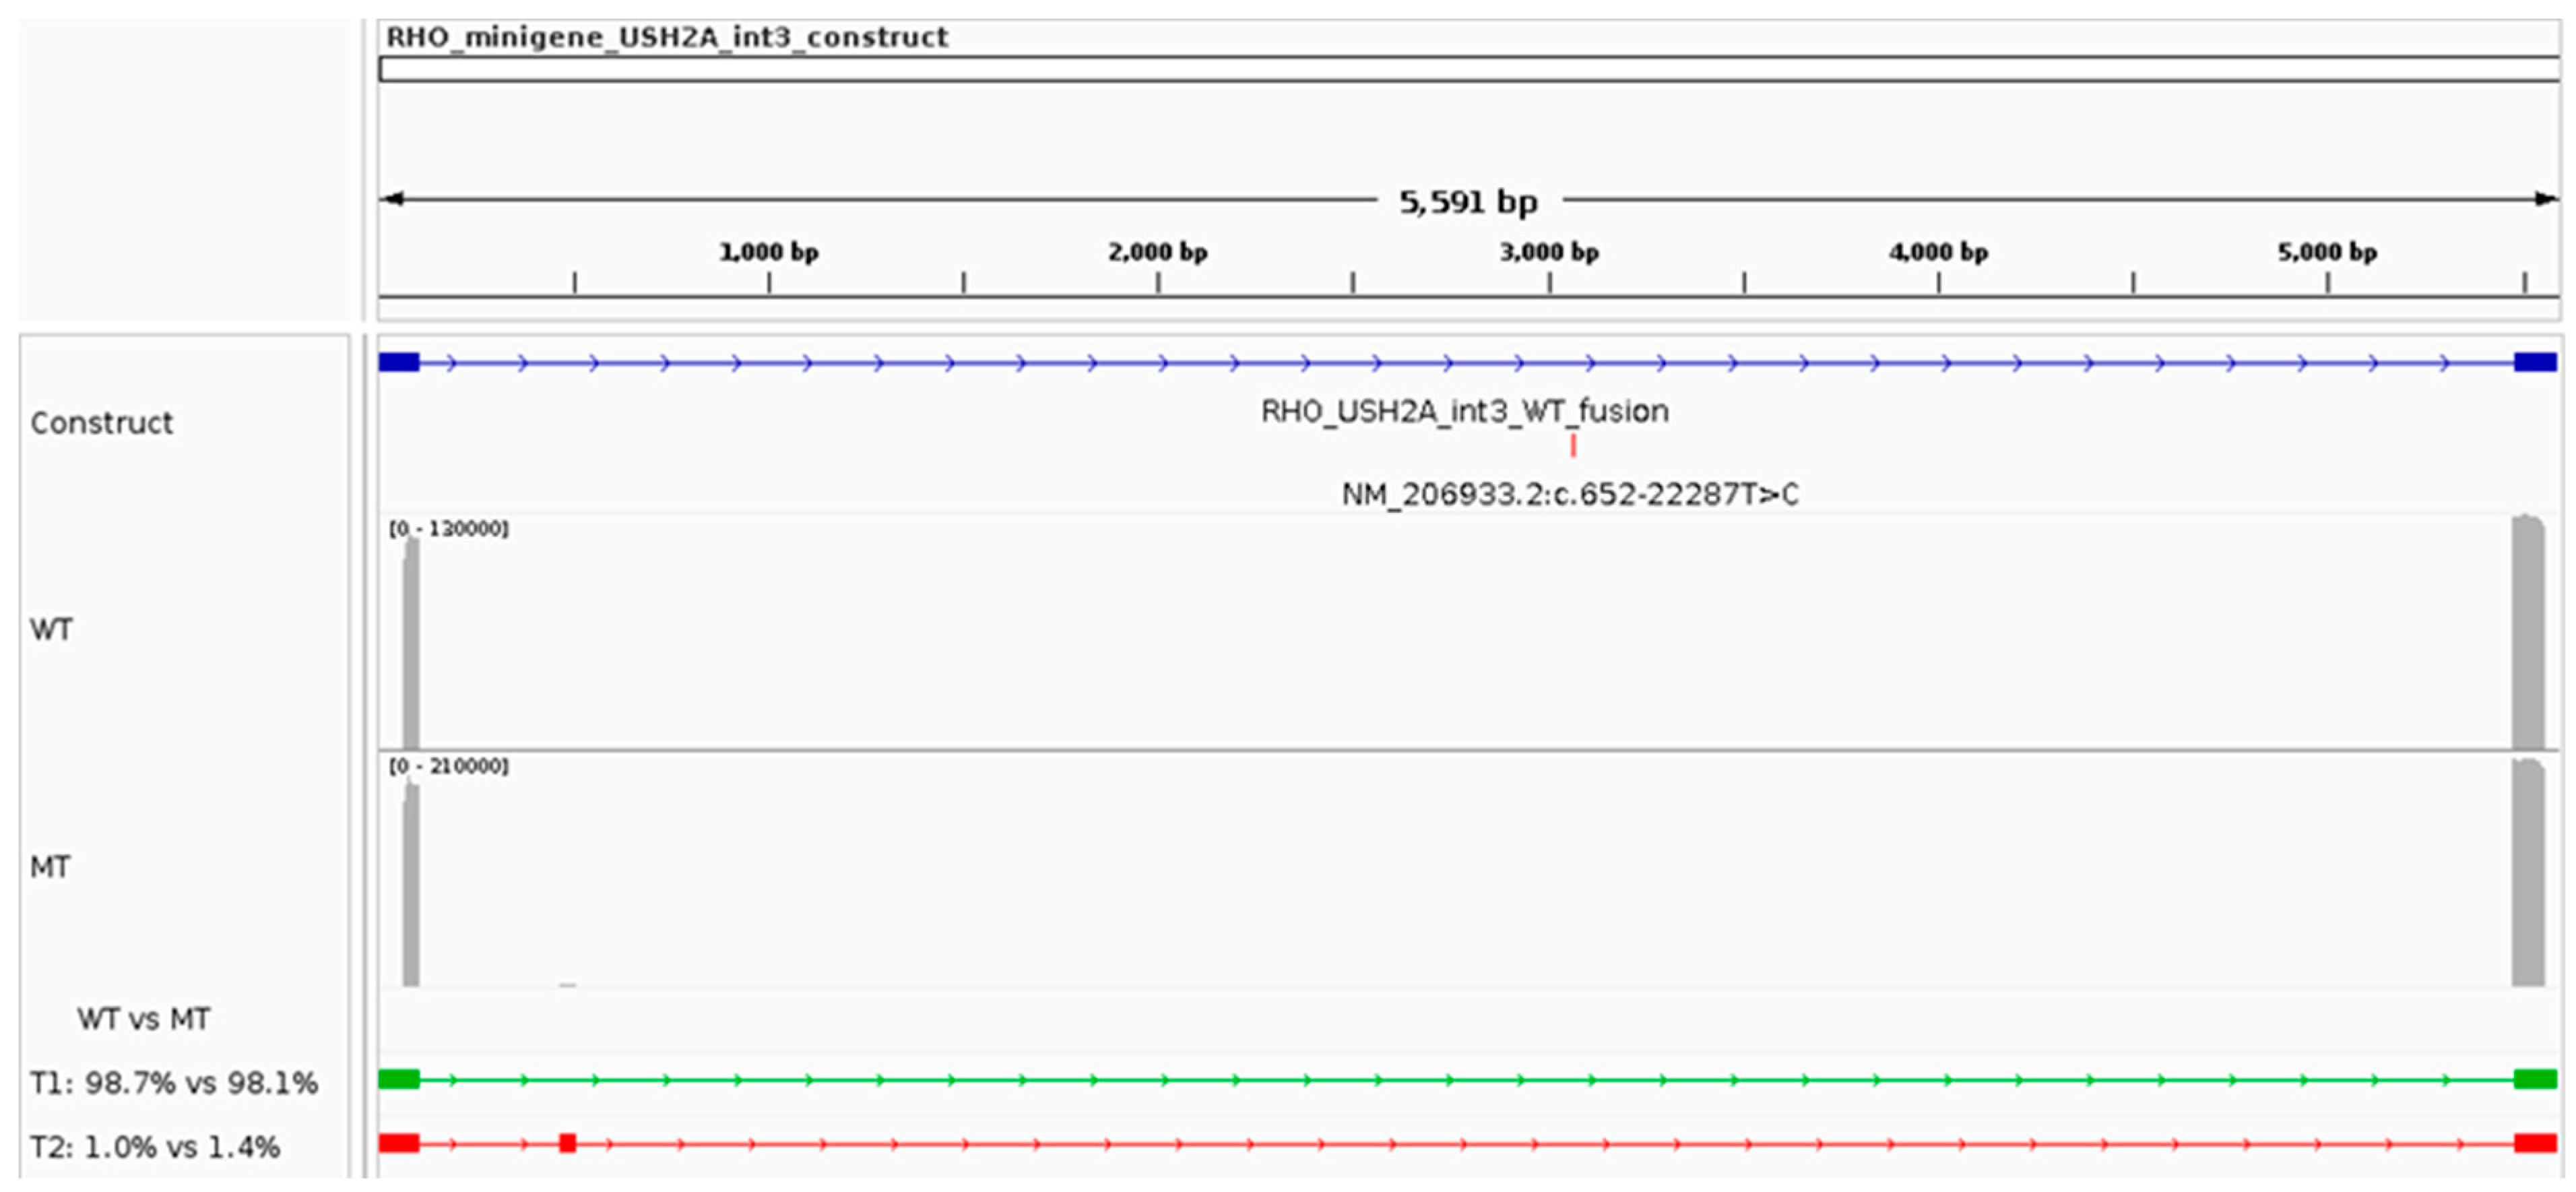Select the Construct track label

[x=101, y=423]
